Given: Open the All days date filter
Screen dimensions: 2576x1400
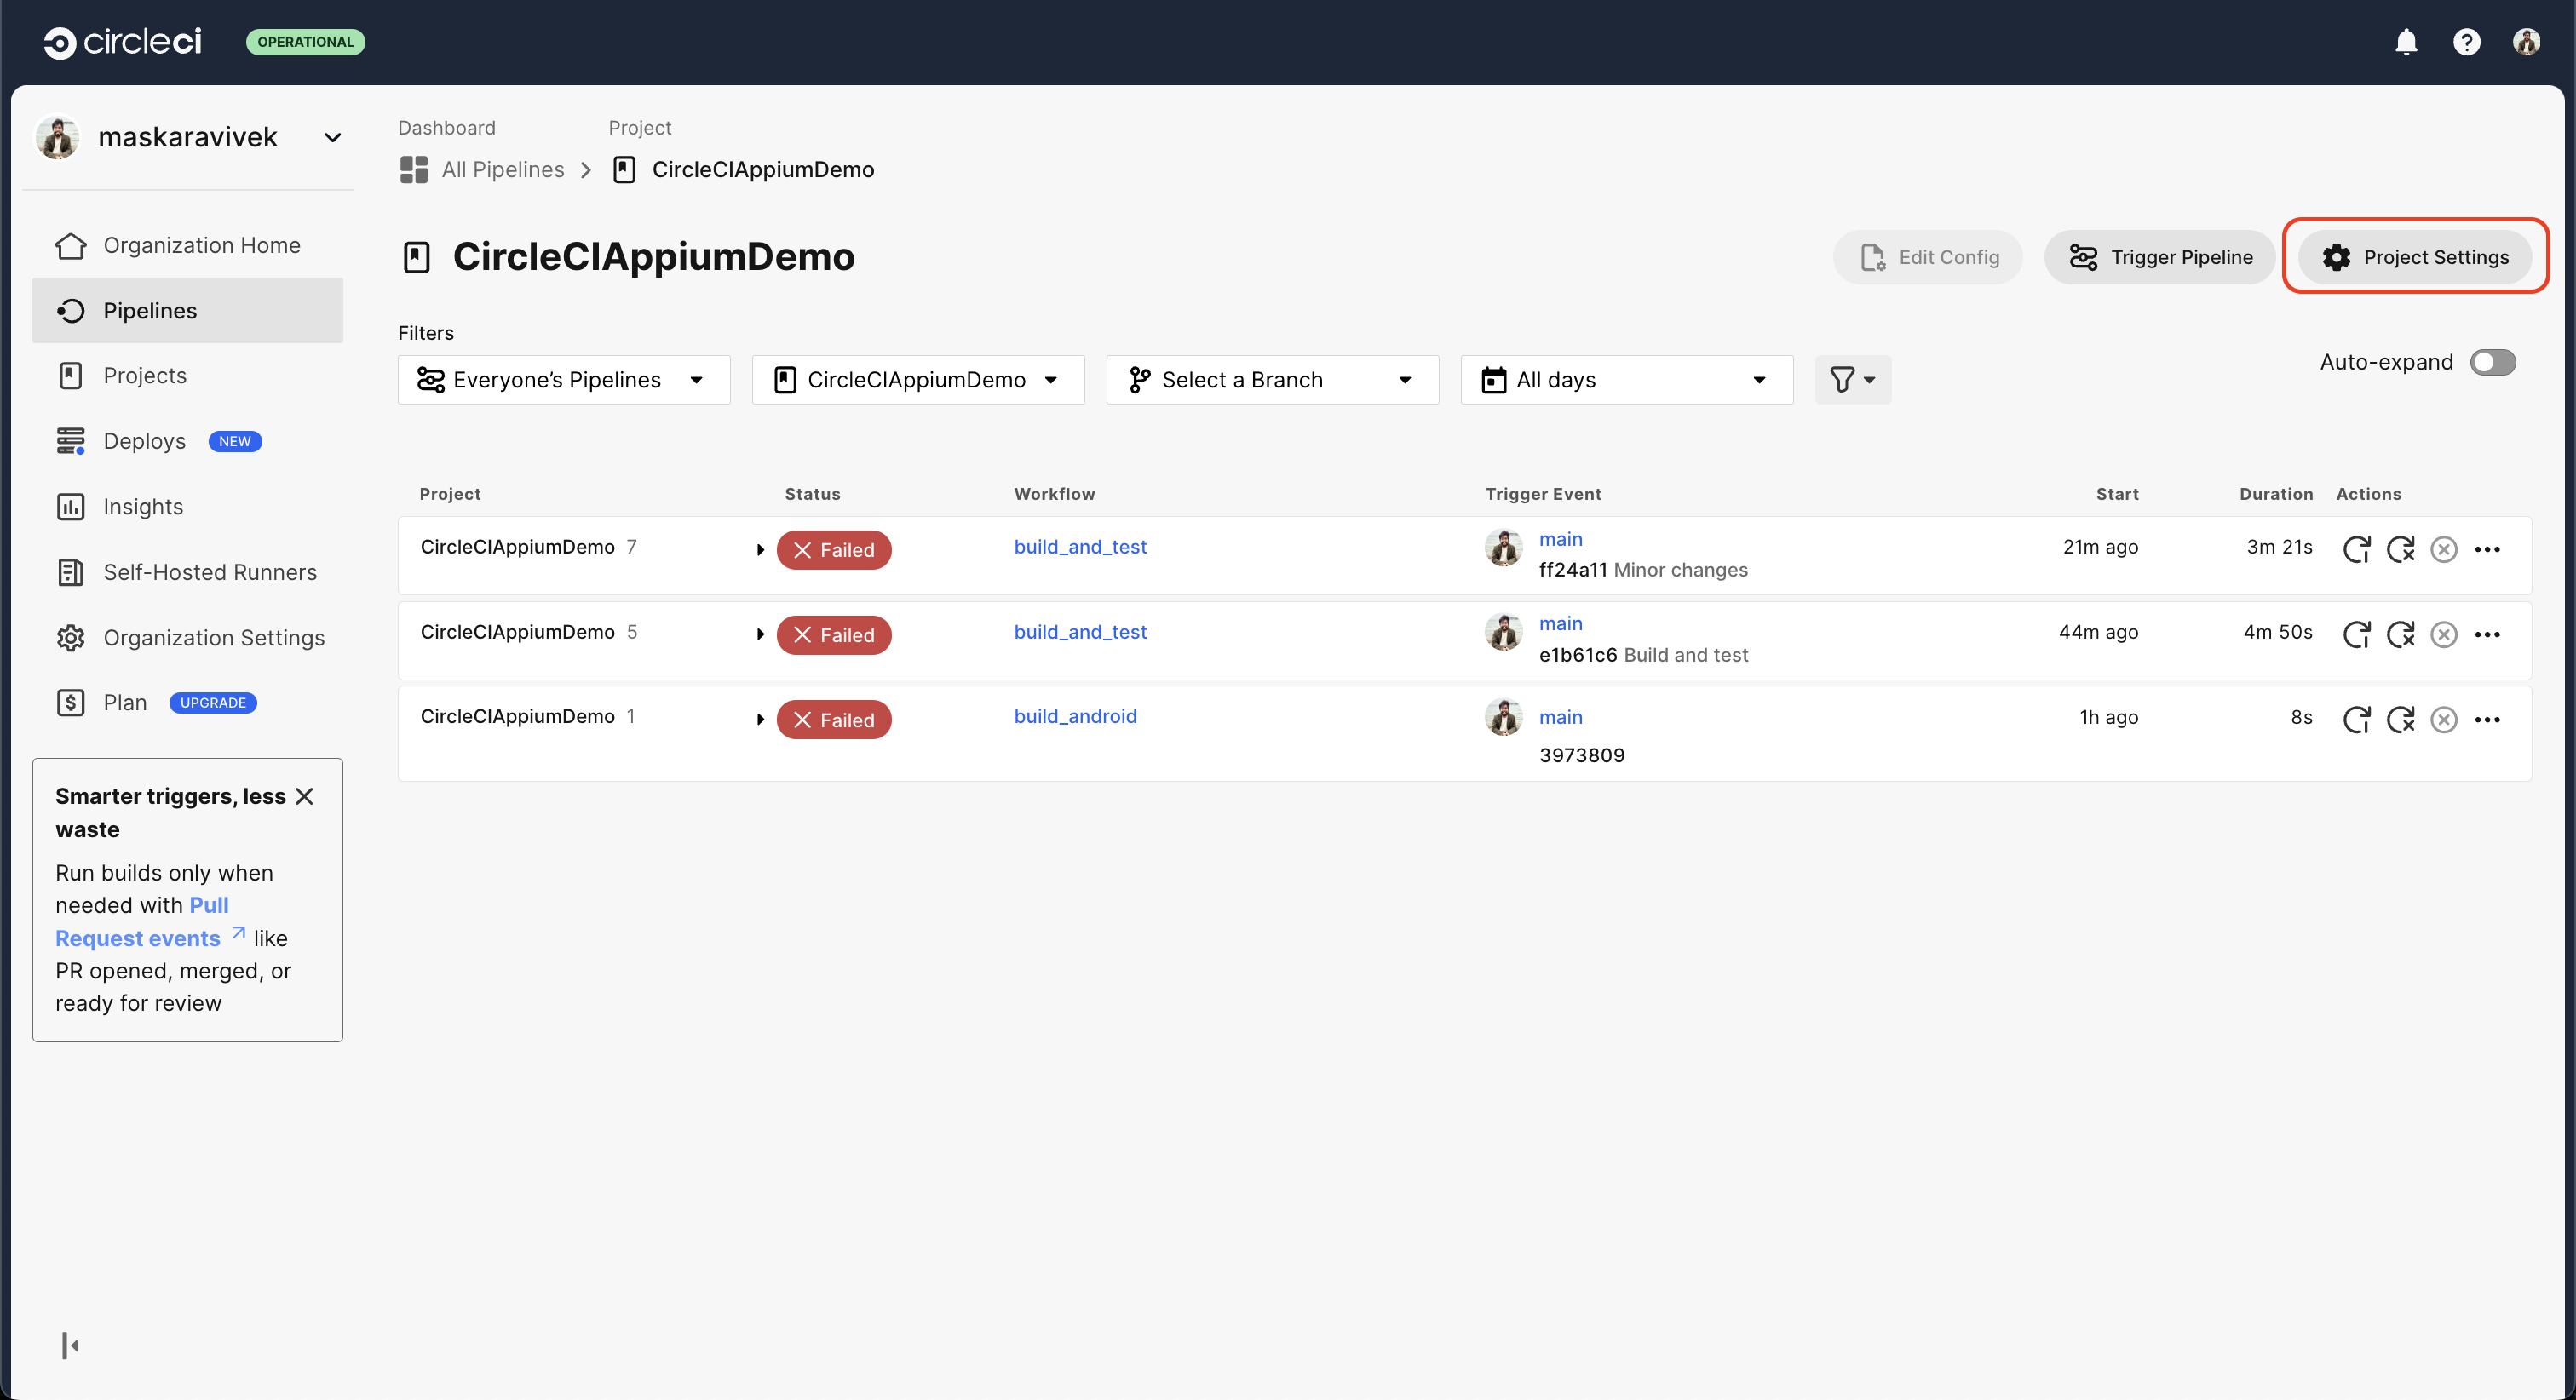Looking at the screenshot, I should click(x=1626, y=380).
